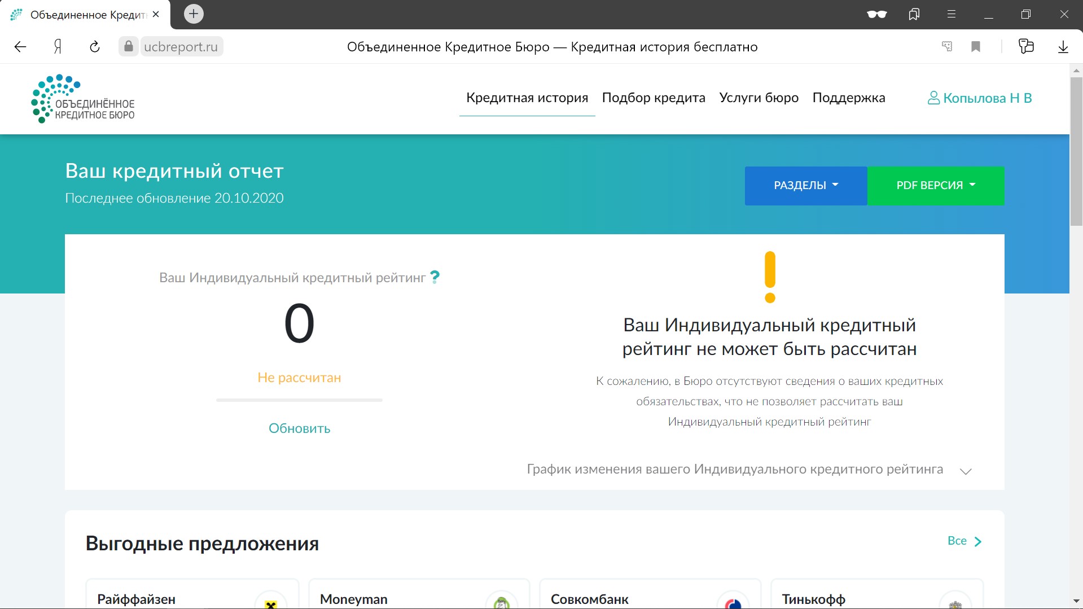Viewport: 1083px width, 609px height.
Task: Click the ucbreport.ru address field
Action: (x=181, y=46)
